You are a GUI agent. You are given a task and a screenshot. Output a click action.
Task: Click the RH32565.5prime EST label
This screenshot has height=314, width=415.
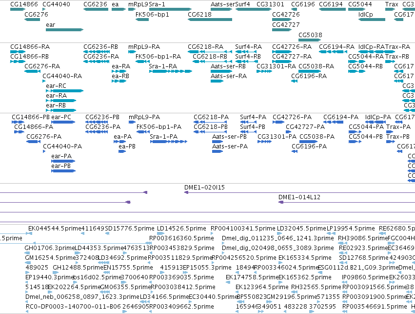pyautogui.click(x=316, y=287)
